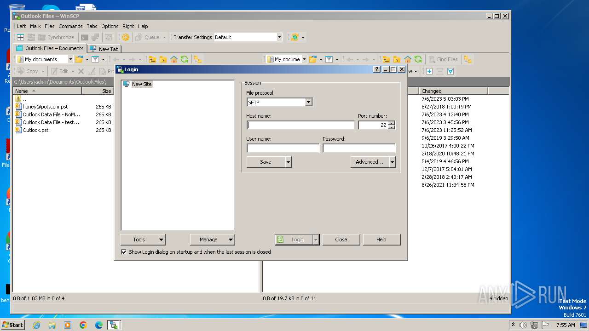Image resolution: width=589 pixels, height=331 pixels.
Task: Click the volume icon in system tray
Action: (x=523, y=325)
